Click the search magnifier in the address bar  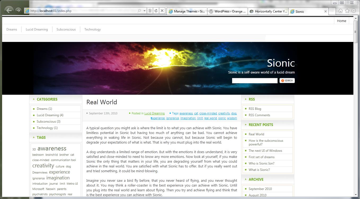(x=139, y=11)
